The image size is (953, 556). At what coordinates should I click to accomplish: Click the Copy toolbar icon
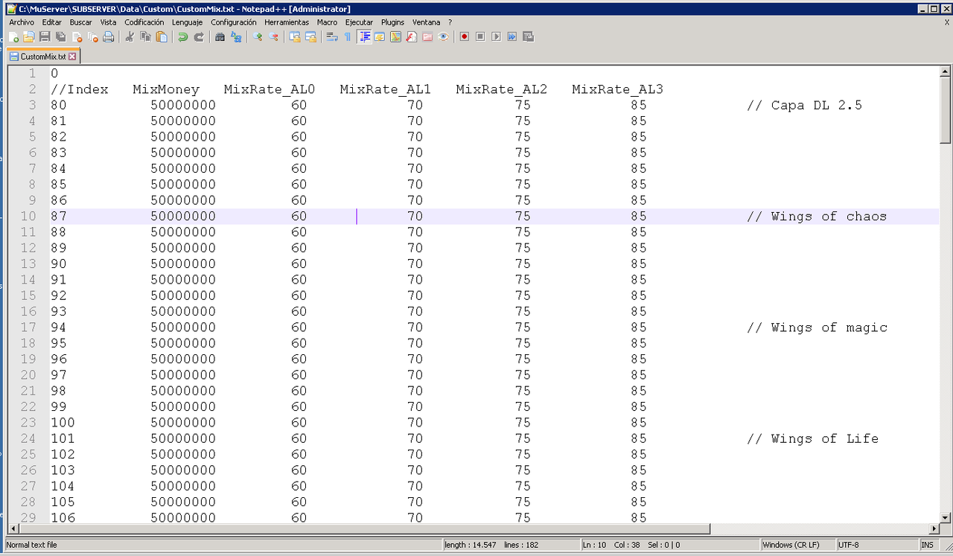point(145,36)
